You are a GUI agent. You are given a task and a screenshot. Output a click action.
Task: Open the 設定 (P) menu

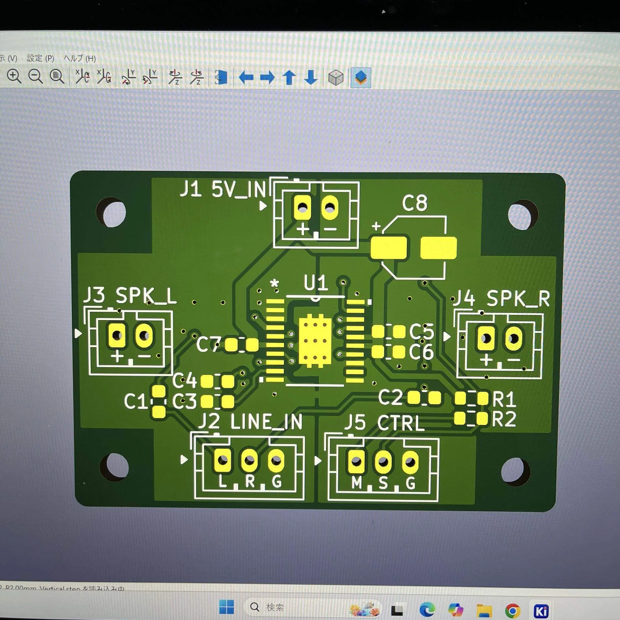[40, 58]
